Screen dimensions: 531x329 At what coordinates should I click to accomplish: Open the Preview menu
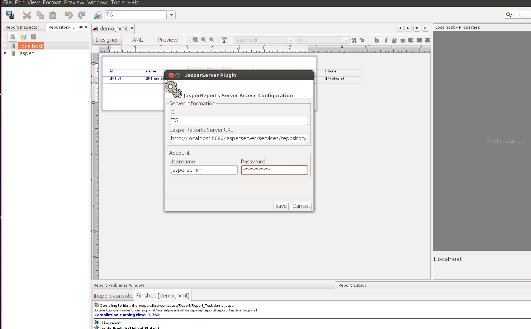tap(74, 3)
